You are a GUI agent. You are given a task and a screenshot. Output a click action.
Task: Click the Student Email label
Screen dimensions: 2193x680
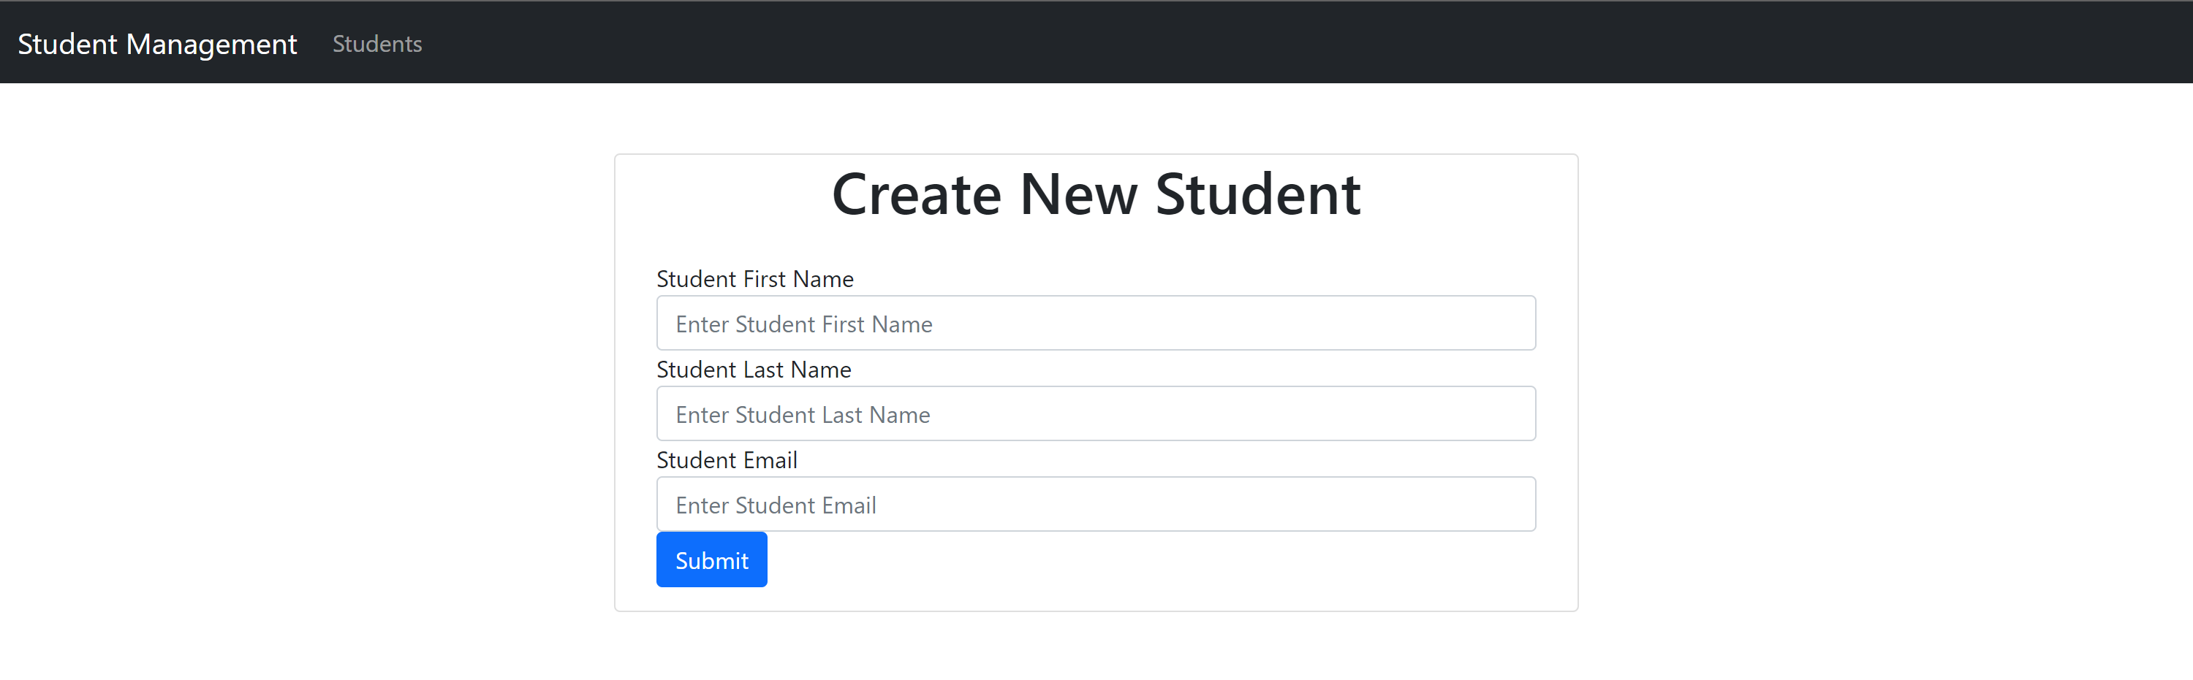(x=726, y=459)
